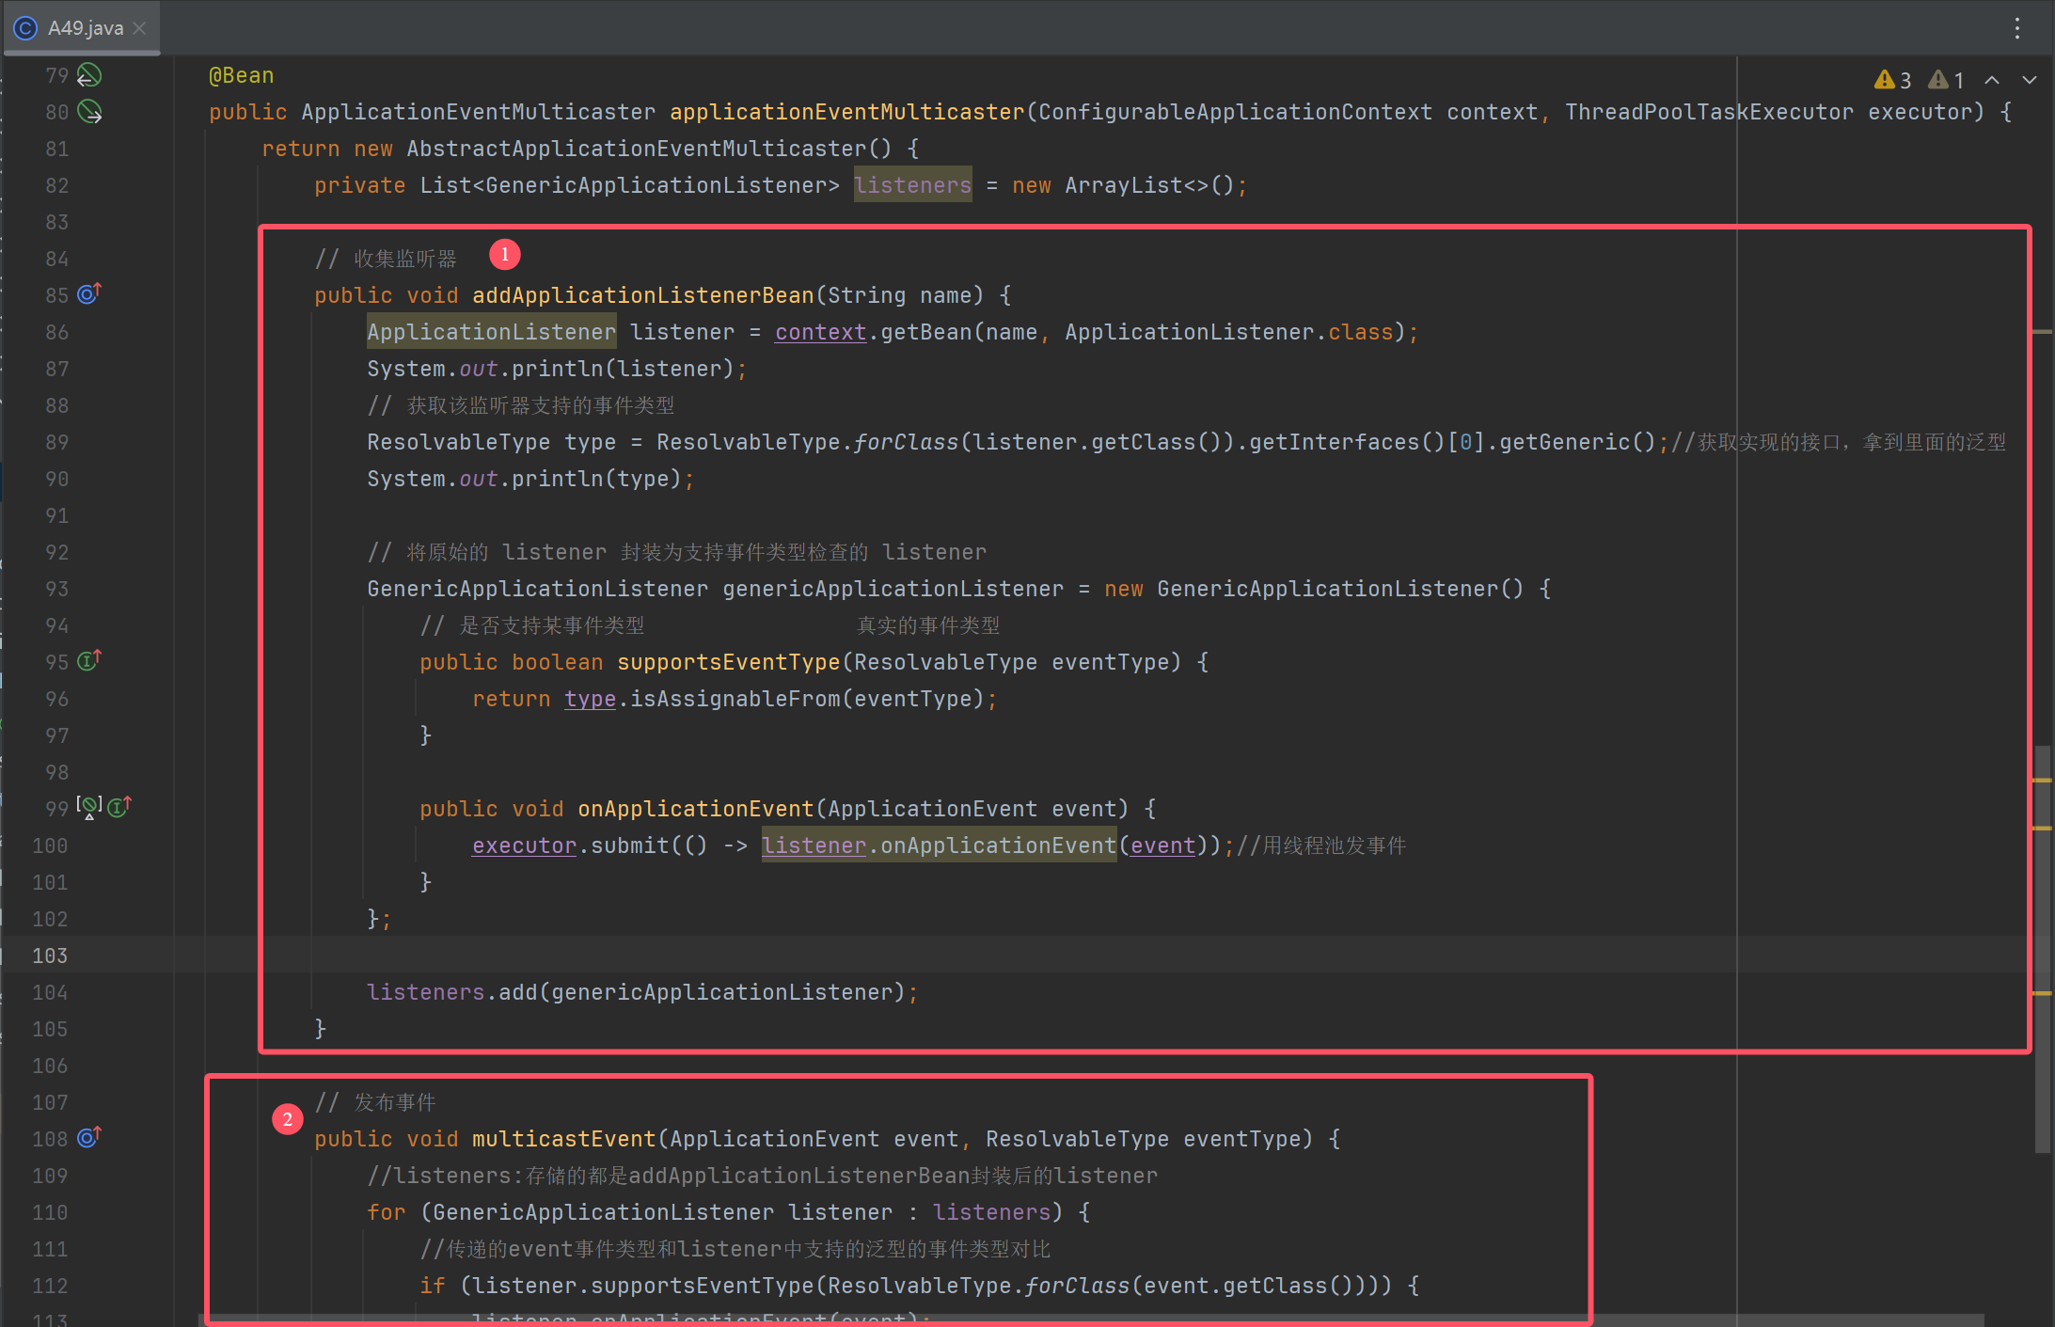Click highlighted 'listeners' field on line 82
The width and height of the screenshot is (2055, 1327).
pos(912,185)
